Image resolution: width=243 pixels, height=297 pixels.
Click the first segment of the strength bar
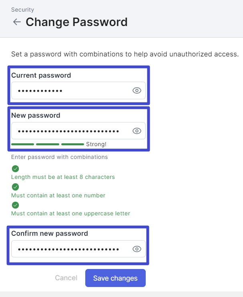(22, 144)
